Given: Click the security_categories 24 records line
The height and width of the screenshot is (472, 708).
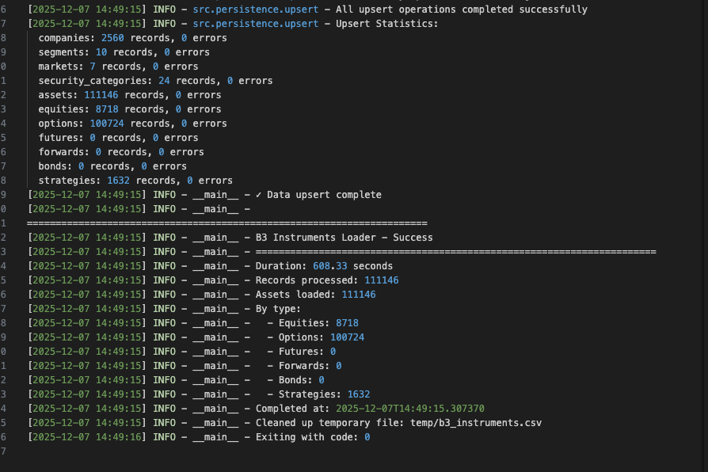Looking at the screenshot, I should pyautogui.click(x=155, y=81).
